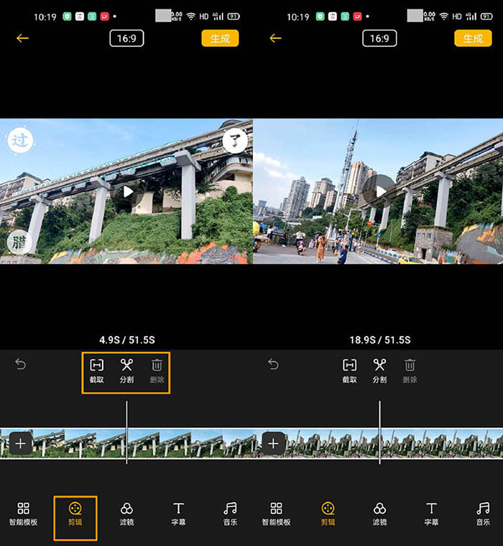Image resolution: width=503 pixels, height=546 pixels.
Task: Tap the 4.9S / 51.5S time readout
Action: coord(127,340)
